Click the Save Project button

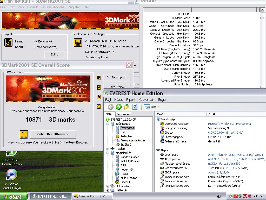pos(117,86)
